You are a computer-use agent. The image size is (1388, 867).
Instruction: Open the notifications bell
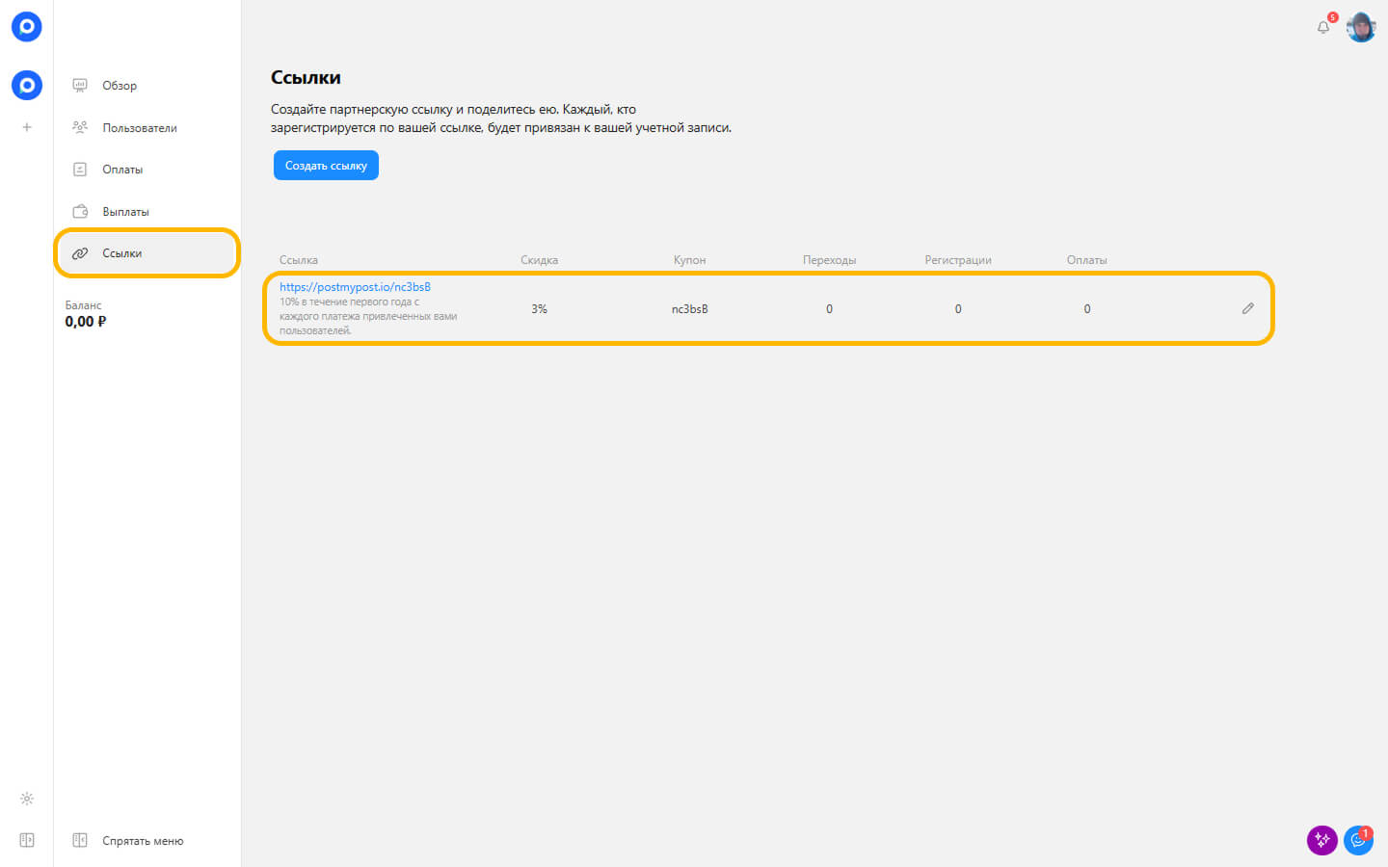click(x=1323, y=27)
